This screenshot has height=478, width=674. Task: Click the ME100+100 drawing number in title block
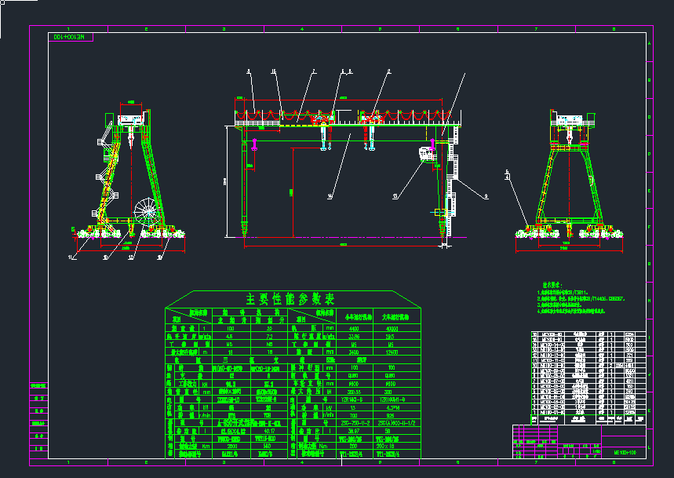625,453
